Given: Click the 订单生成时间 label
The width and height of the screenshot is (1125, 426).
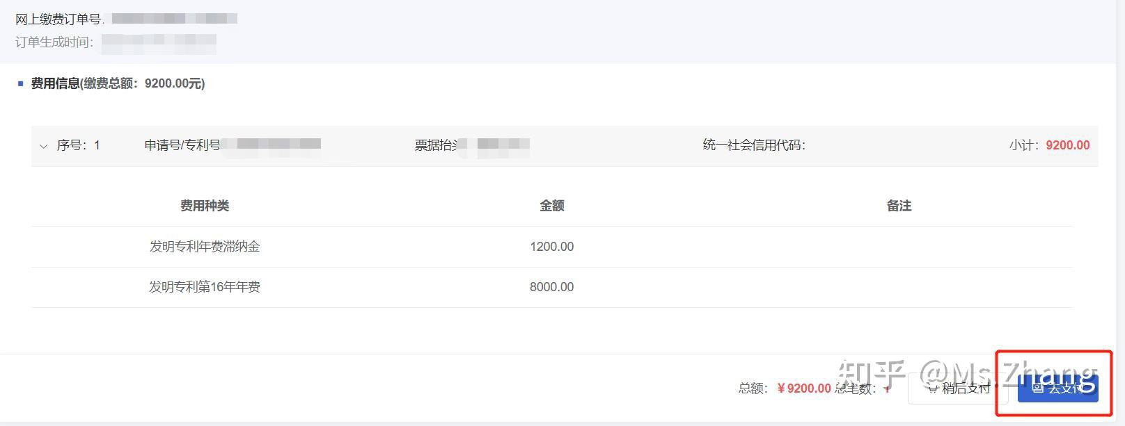Looking at the screenshot, I should click(x=54, y=42).
